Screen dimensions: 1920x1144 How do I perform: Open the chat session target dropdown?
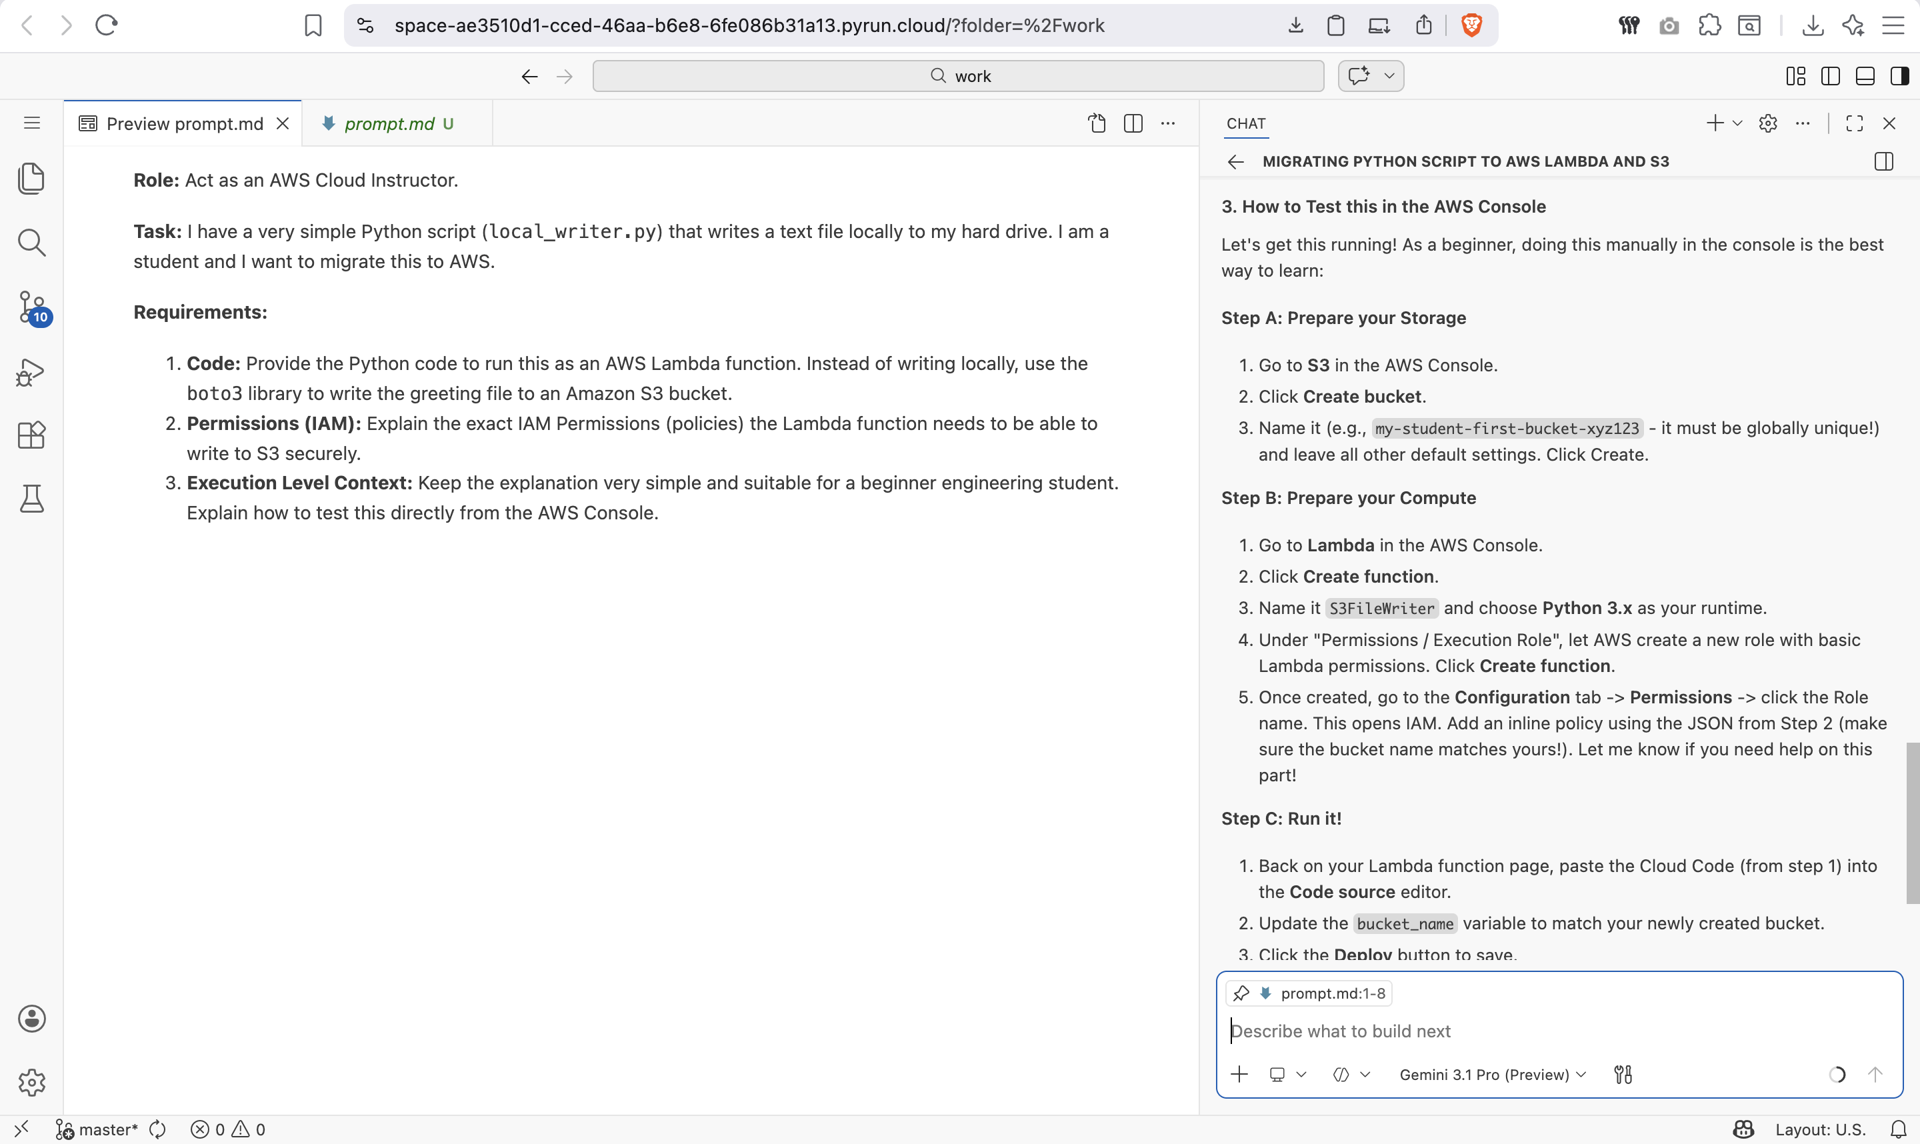(x=1287, y=1075)
